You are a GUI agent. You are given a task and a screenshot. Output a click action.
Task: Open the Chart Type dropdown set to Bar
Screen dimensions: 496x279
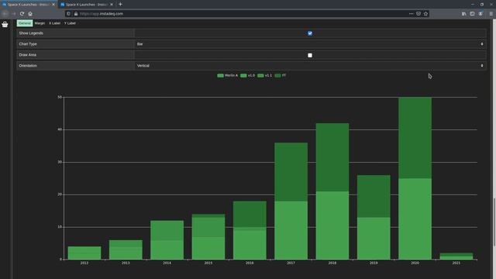[x=310, y=44]
